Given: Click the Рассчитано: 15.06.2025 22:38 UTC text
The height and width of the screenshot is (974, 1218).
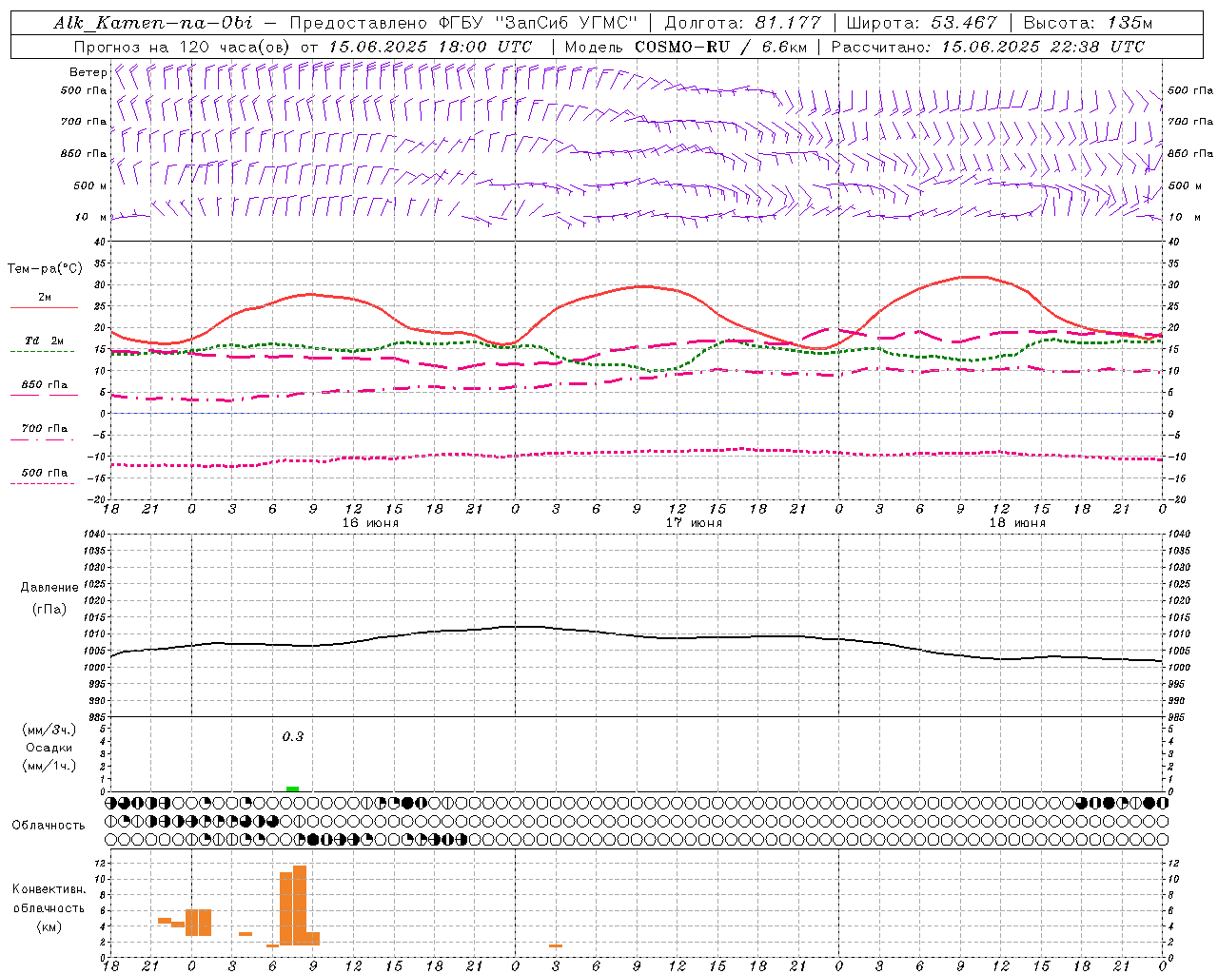Looking at the screenshot, I should click(988, 47).
